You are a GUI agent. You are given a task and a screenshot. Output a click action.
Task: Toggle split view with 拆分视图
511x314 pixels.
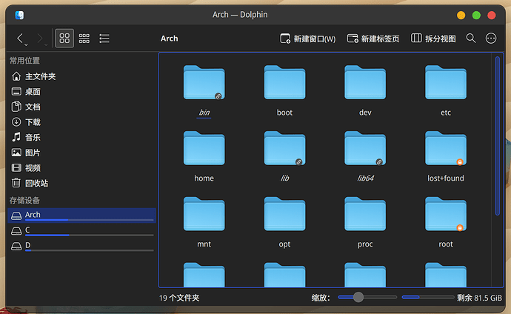point(433,39)
